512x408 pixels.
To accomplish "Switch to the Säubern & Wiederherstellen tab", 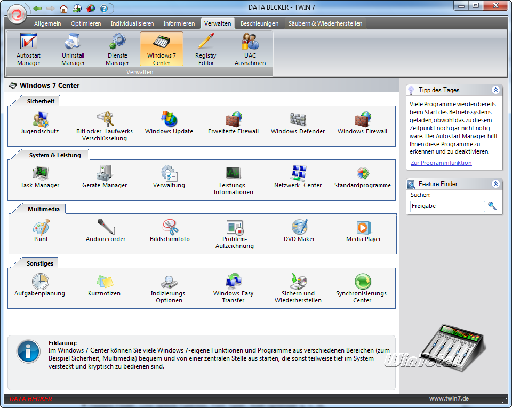I will (x=325, y=23).
